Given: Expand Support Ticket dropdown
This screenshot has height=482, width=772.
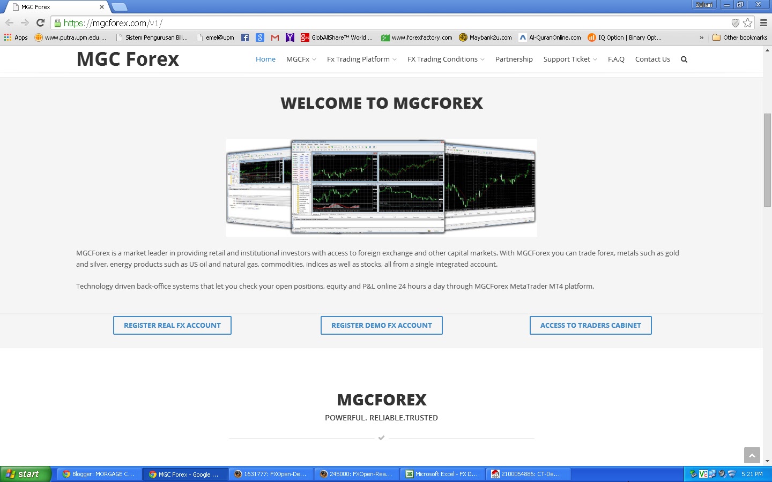Looking at the screenshot, I should coord(570,59).
